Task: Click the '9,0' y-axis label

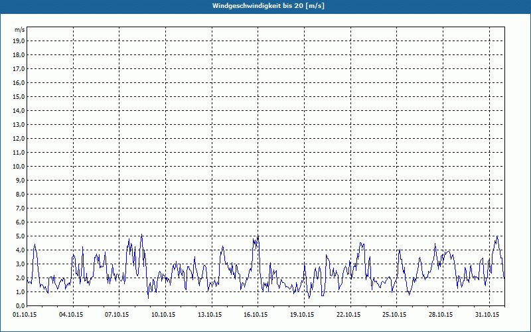Action: pyautogui.click(x=20, y=180)
